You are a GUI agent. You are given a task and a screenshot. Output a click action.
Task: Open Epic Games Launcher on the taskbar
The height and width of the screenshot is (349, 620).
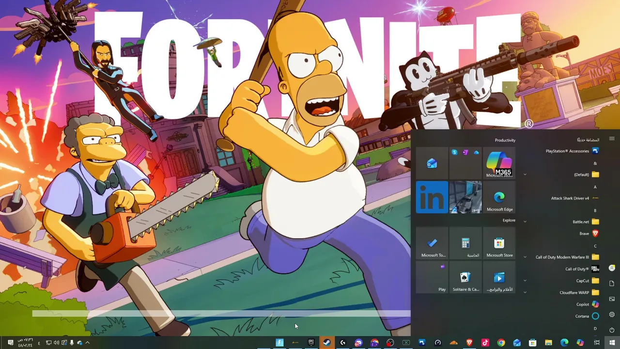(311, 343)
